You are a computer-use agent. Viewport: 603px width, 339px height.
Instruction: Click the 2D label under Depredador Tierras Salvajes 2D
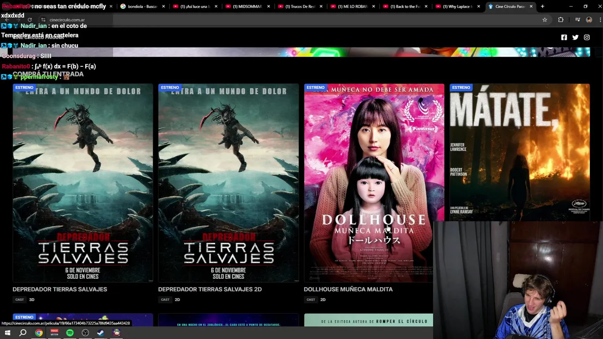[177, 299]
